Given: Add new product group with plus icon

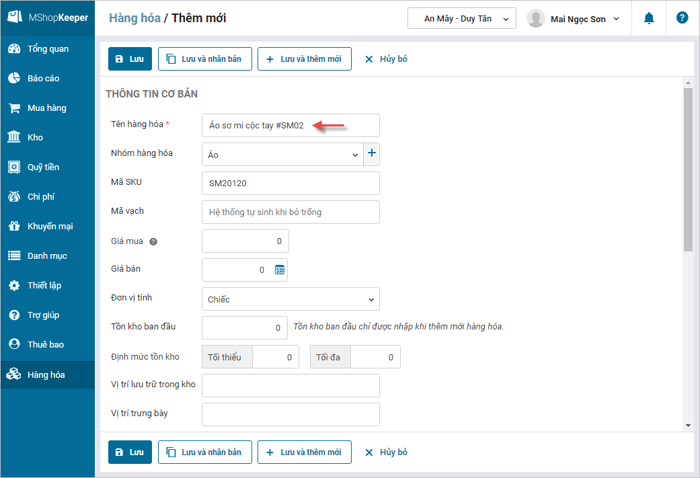Looking at the screenshot, I should (x=372, y=153).
